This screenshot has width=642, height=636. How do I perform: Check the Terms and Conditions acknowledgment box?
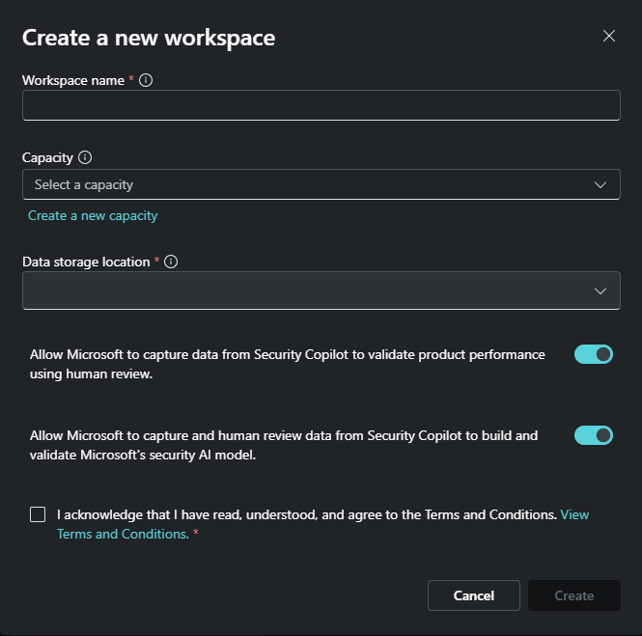point(38,514)
